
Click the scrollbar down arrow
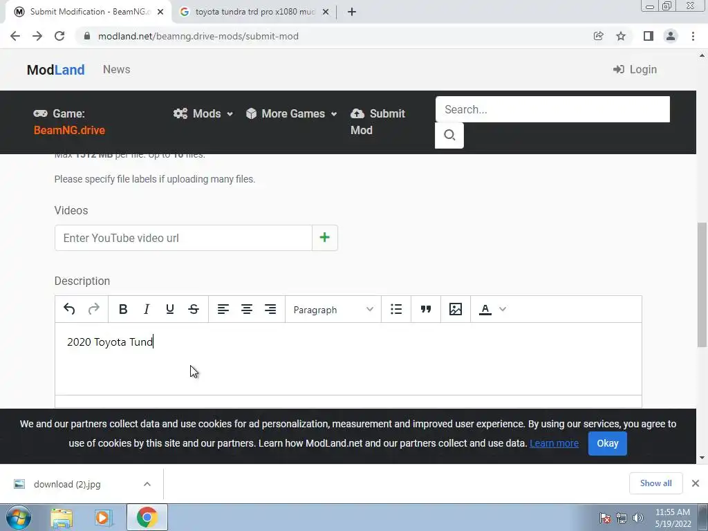tap(702, 458)
